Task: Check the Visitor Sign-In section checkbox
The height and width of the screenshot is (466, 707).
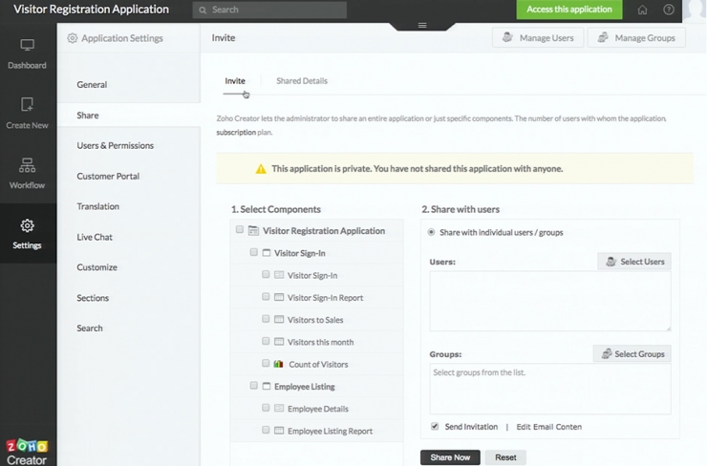Action: coord(254,252)
